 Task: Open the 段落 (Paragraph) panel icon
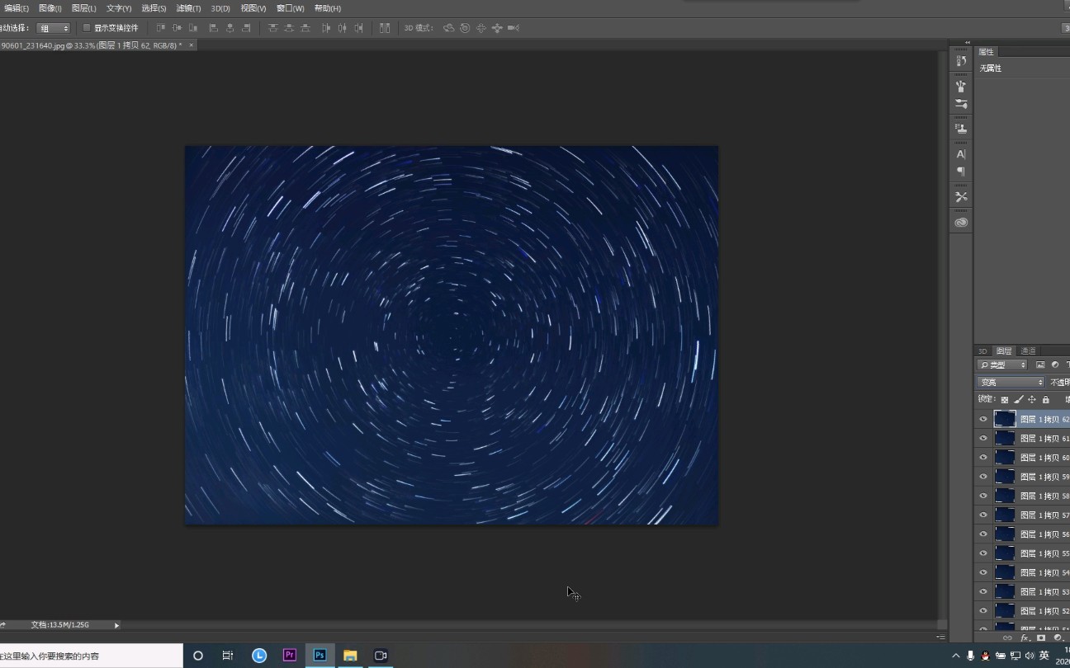point(960,170)
